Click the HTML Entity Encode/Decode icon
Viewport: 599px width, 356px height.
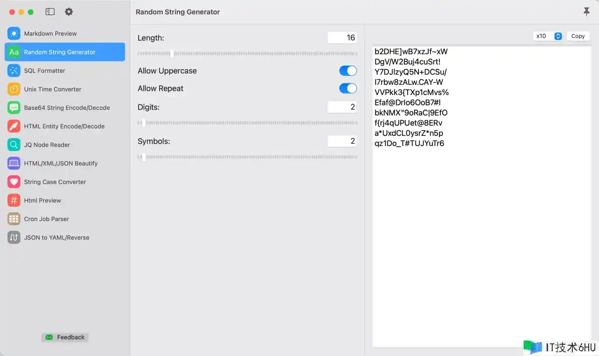pyautogui.click(x=14, y=126)
